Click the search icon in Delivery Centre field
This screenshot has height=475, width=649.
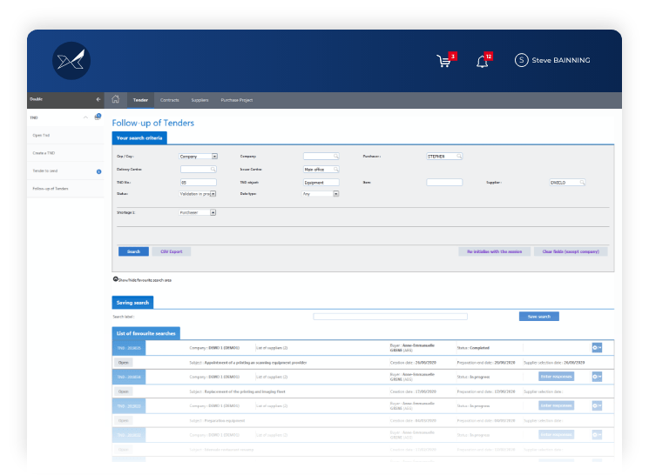click(213, 170)
